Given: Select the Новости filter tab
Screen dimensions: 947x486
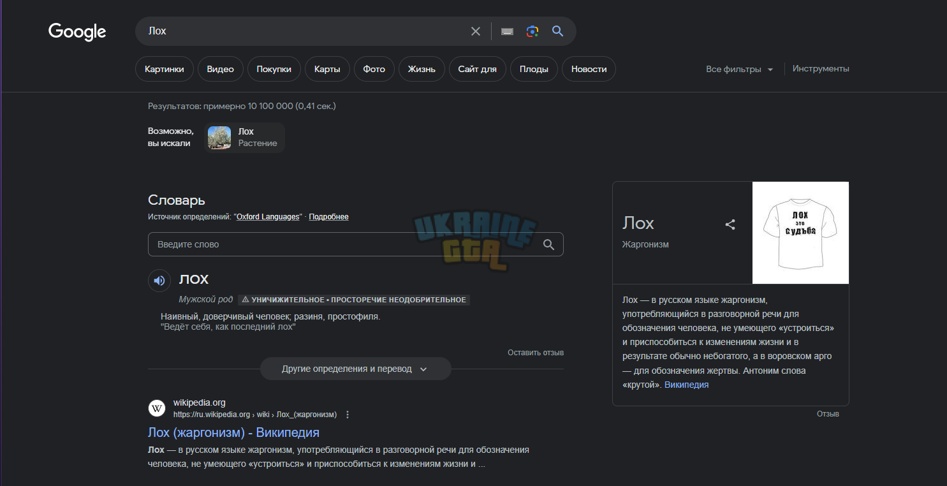Looking at the screenshot, I should (x=589, y=69).
